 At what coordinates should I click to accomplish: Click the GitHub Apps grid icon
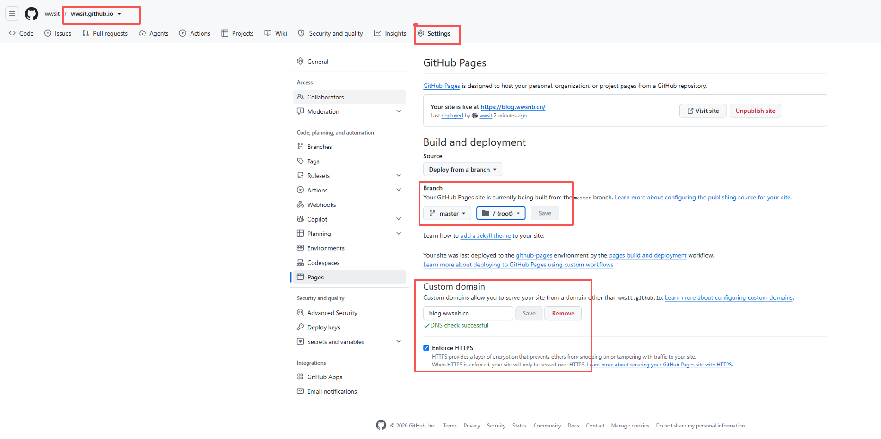pos(301,377)
